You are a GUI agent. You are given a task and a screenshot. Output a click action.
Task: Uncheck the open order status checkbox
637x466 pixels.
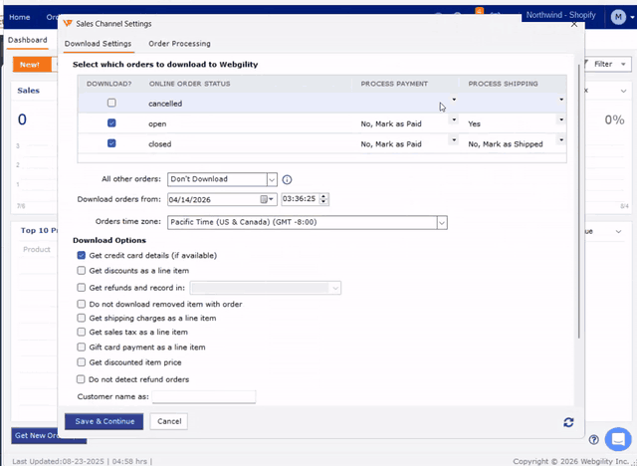[111, 122]
